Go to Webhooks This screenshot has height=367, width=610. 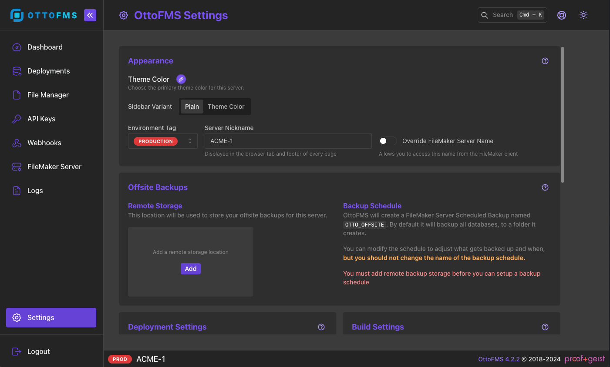(51, 143)
